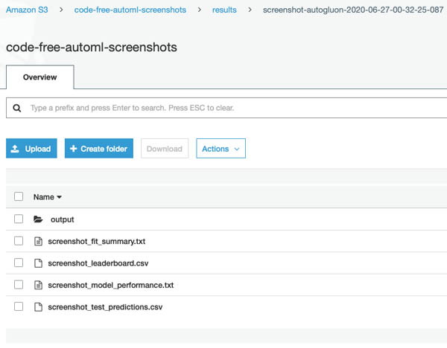The image size is (447, 348).
Task: Click the screenshot_test_predictions.csv file icon
Action: [38, 307]
